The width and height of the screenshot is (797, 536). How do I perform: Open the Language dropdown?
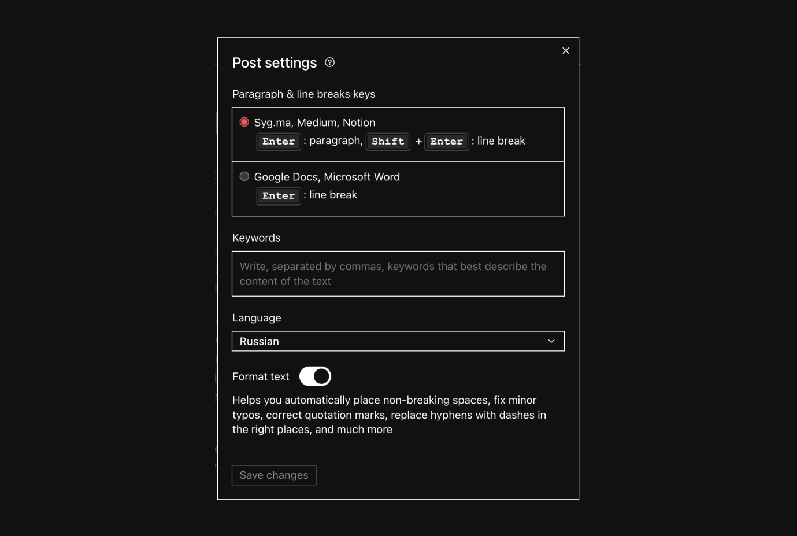(398, 341)
